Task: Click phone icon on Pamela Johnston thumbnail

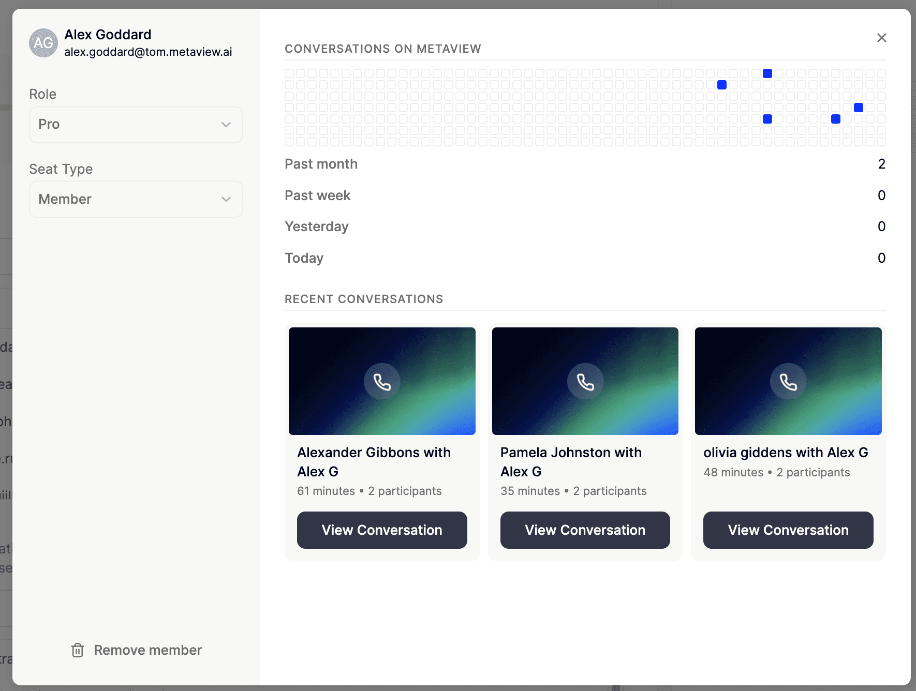Action: pyautogui.click(x=585, y=382)
